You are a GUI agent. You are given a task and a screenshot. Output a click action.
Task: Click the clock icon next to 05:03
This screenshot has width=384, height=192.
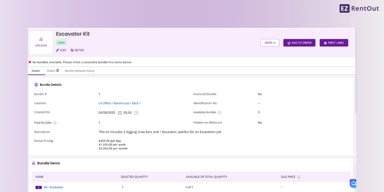click(x=136, y=113)
